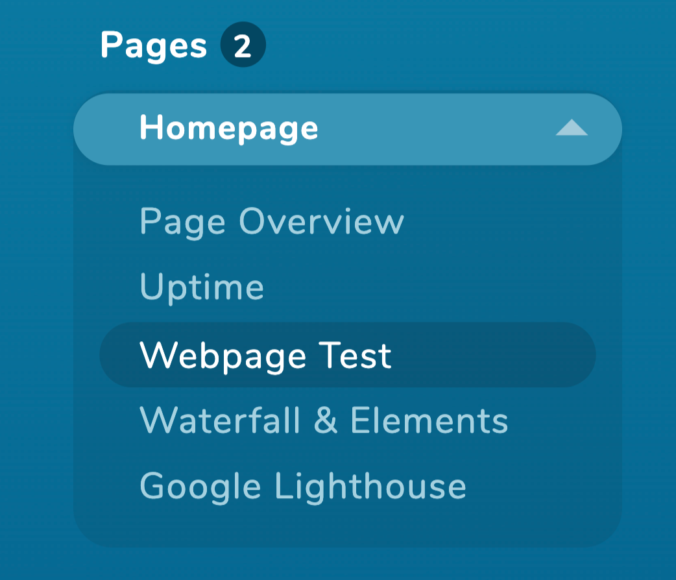Click the word Lighthouse in the list
The image size is (676, 580).
coord(370,487)
